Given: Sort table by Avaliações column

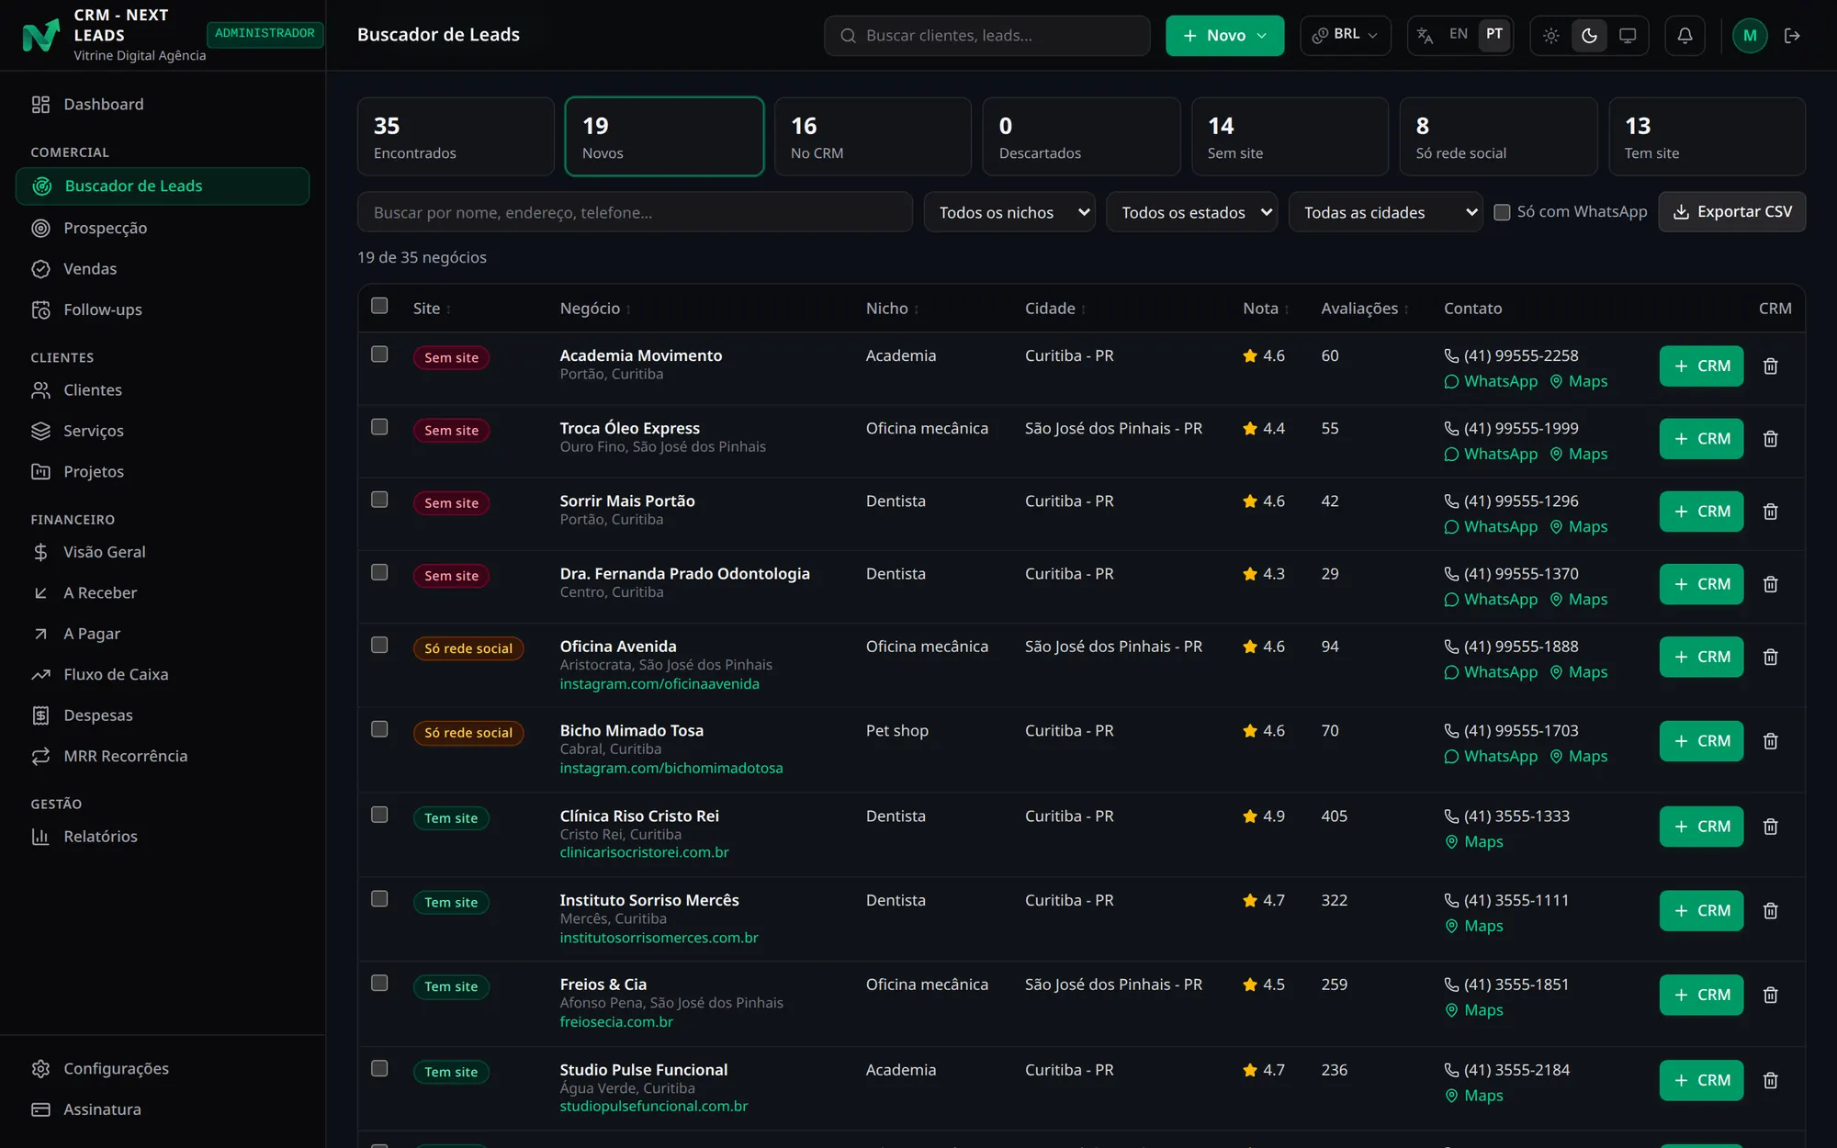Looking at the screenshot, I should (x=1364, y=309).
